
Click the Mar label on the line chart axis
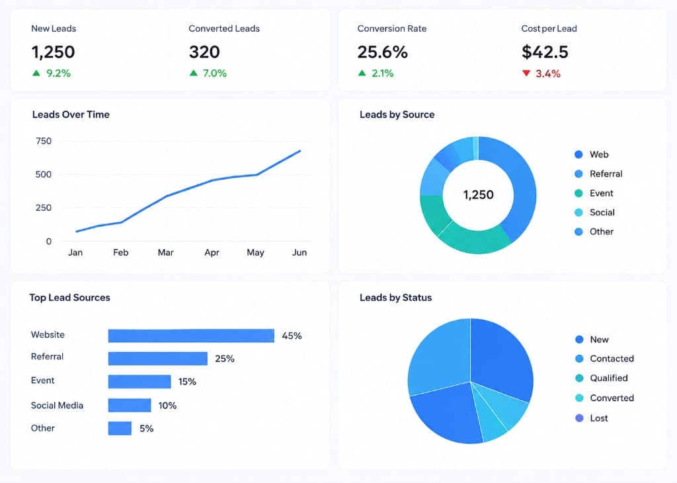pyautogui.click(x=165, y=252)
